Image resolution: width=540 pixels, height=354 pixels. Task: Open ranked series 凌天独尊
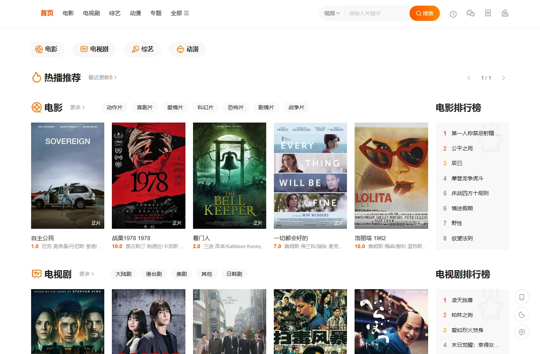tap(462, 300)
